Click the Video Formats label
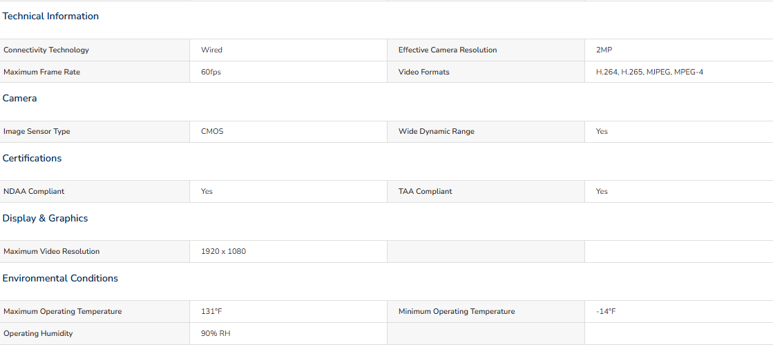Image resolution: width=773 pixels, height=347 pixels. (424, 72)
